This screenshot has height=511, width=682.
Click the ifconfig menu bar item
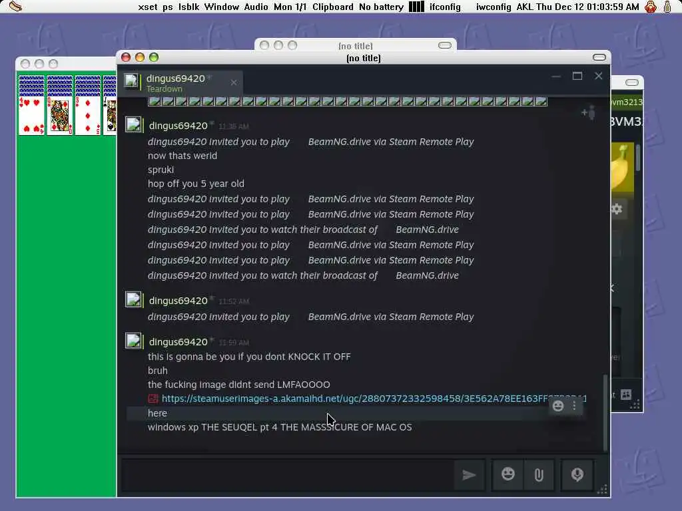[x=445, y=7]
